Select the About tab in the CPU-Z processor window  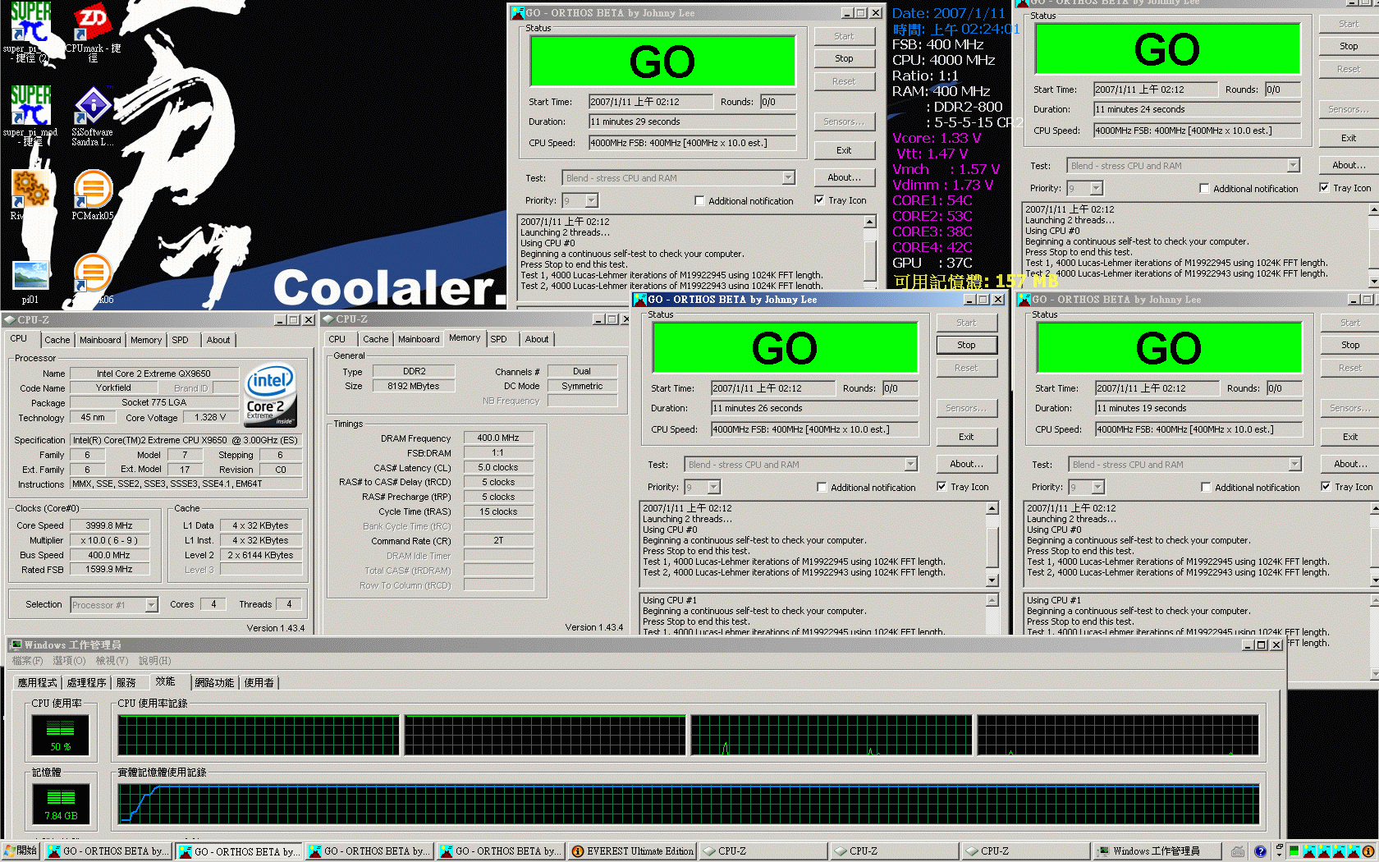(x=218, y=340)
